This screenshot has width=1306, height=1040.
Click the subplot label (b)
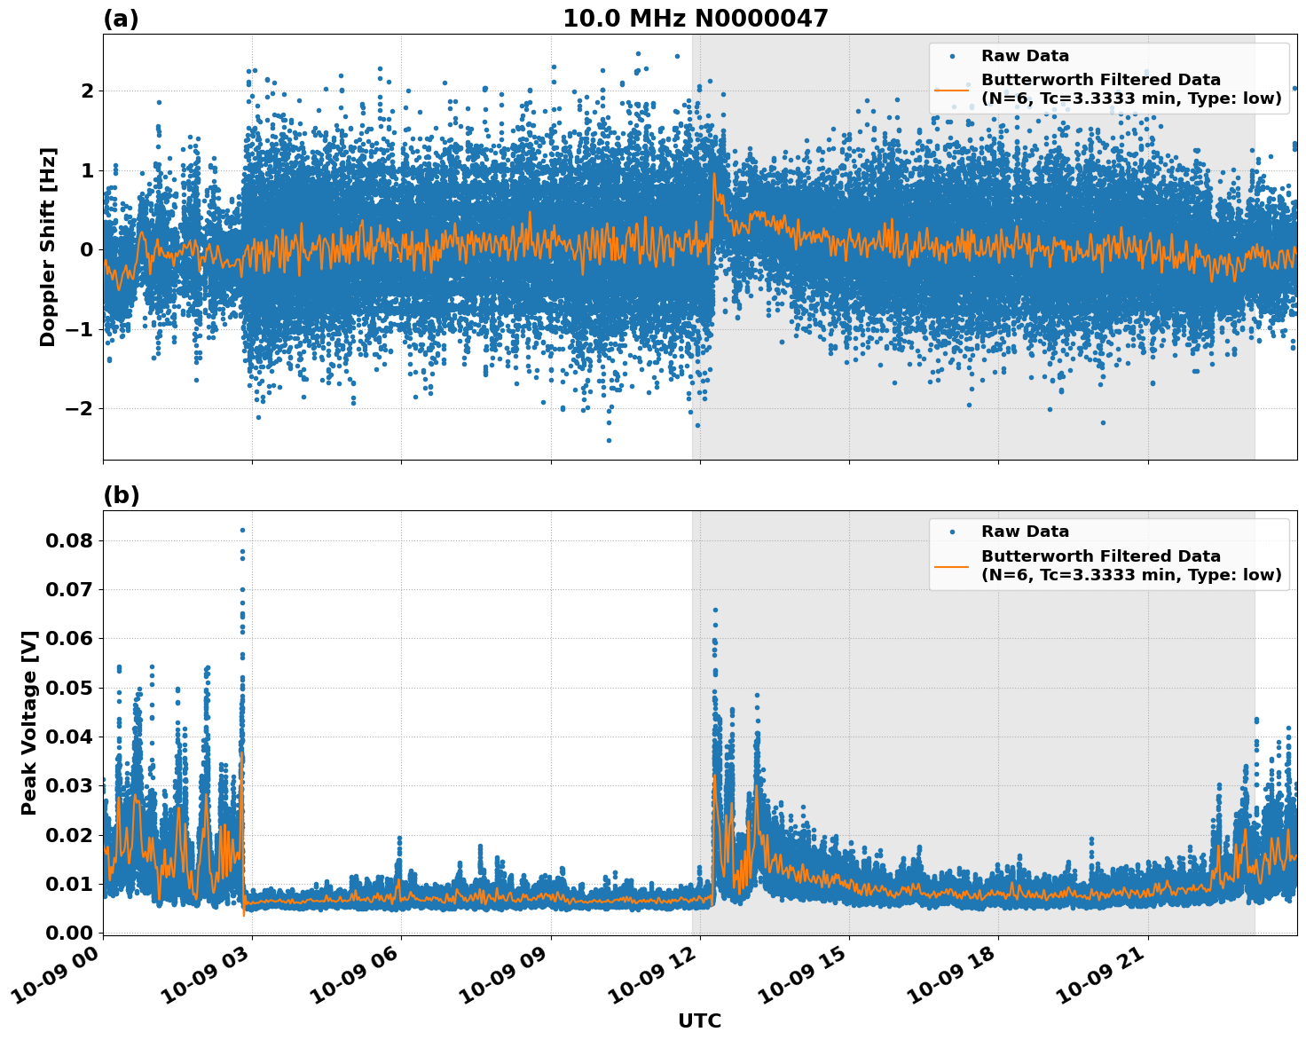[x=122, y=494]
